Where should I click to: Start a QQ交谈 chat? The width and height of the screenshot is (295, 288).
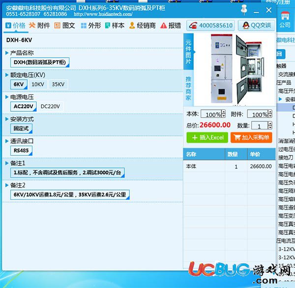tap(257, 26)
